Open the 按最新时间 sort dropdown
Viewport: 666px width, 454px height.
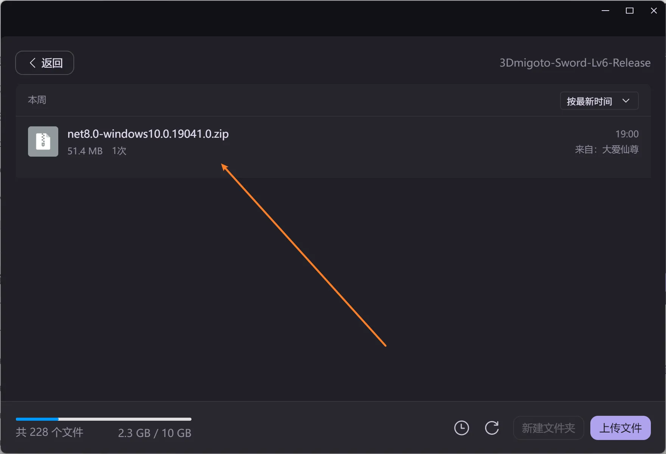pyautogui.click(x=599, y=101)
